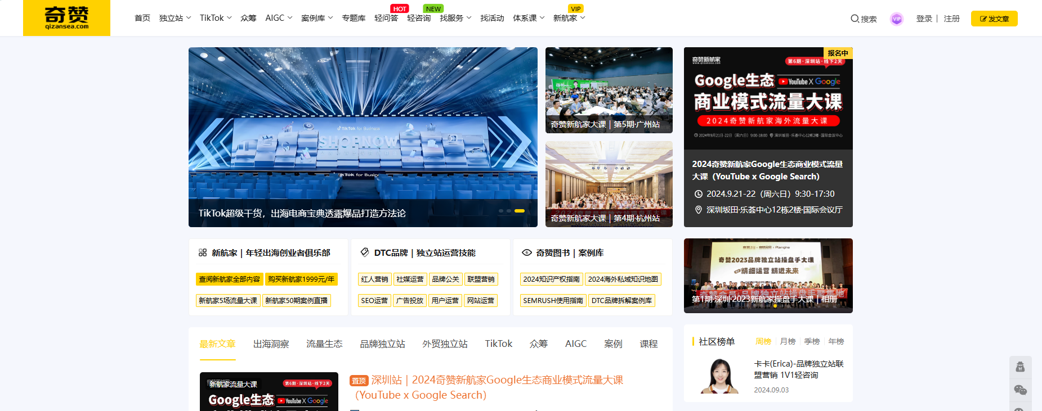Click the 奇赞 qizansea.com logo
The width and height of the screenshot is (1042, 411).
click(x=66, y=18)
